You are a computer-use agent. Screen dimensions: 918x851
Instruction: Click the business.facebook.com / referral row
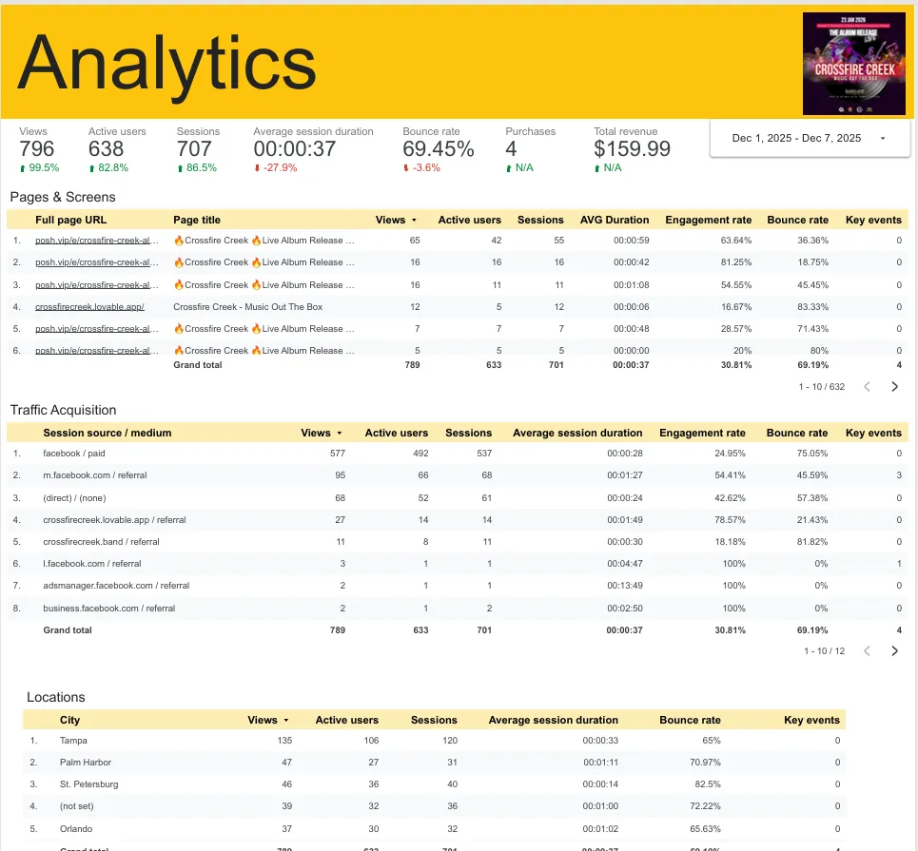(458, 609)
